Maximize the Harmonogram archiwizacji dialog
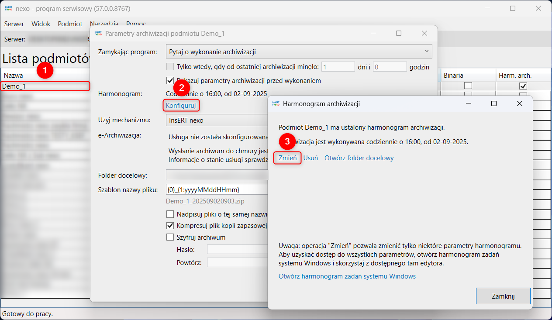 494,103
